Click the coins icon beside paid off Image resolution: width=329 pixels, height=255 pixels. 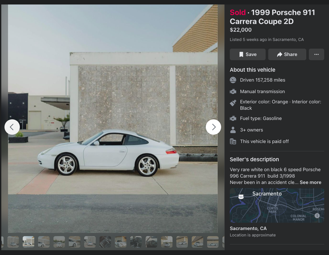(233, 141)
